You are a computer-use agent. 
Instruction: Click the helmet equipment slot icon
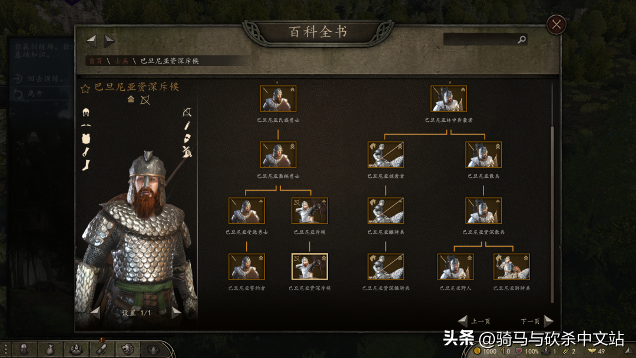click(x=85, y=112)
